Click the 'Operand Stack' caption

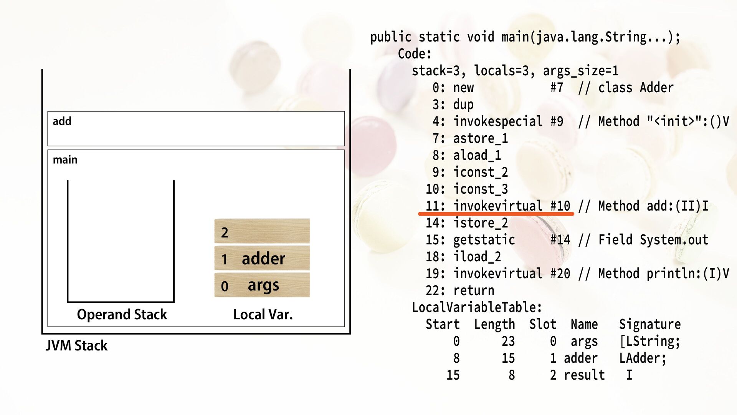122,315
